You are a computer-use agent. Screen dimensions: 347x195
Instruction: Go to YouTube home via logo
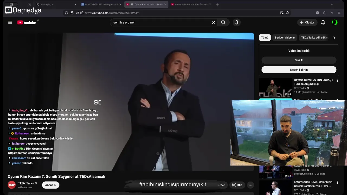click(27, 22)
